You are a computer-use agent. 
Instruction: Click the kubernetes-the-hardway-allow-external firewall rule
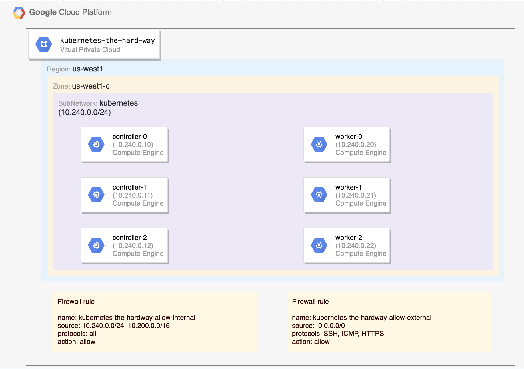coord(362,317)
